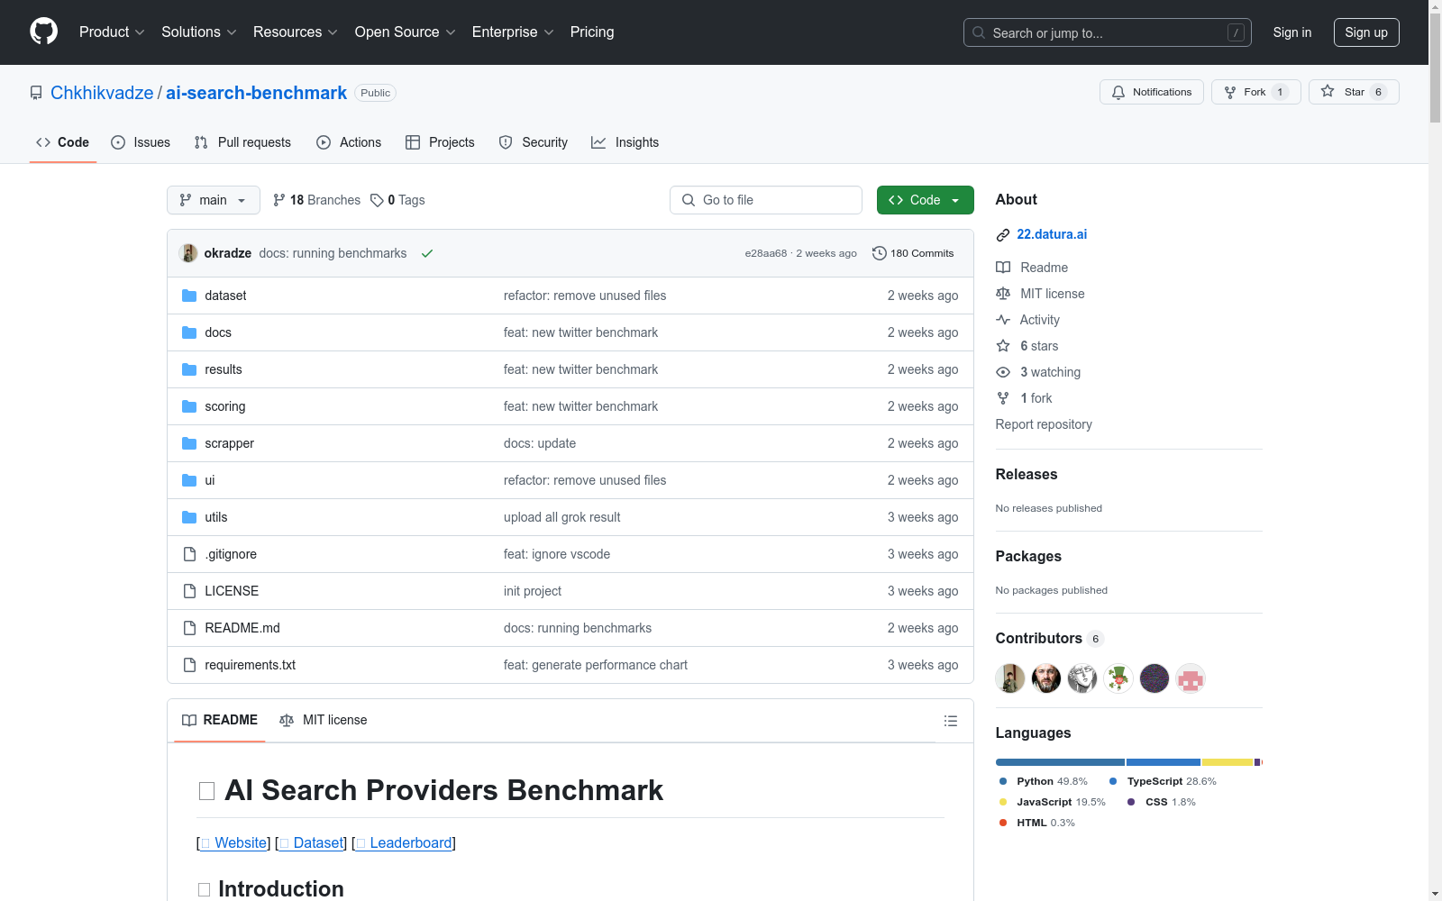Click the eye icon next to 3 watching
Screen dimensions: 1442x901
[x=1003, y=372]
